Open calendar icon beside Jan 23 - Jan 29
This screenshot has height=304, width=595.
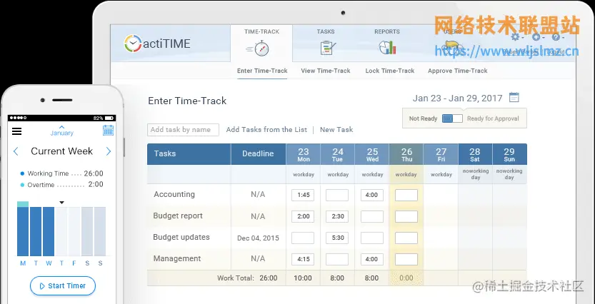[514, 98]
